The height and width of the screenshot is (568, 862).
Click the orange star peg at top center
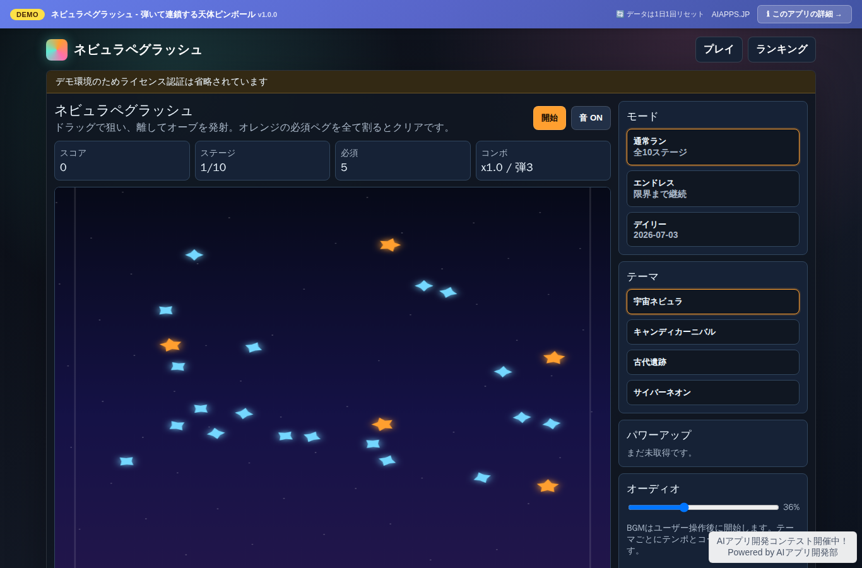tap(390, 245)
